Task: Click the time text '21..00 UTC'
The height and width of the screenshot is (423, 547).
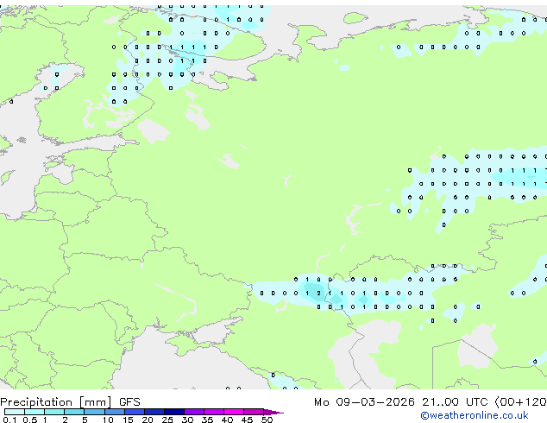Action: click(x=455, y=402)
